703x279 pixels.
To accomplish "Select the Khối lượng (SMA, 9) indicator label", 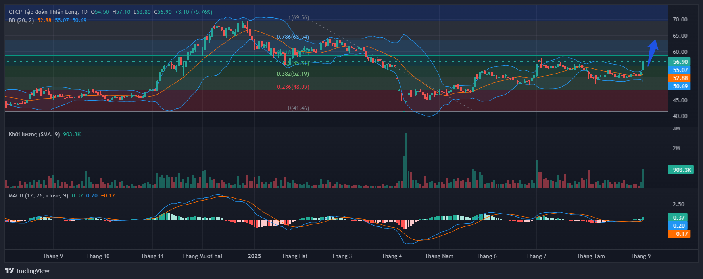I will click(34, 134).
